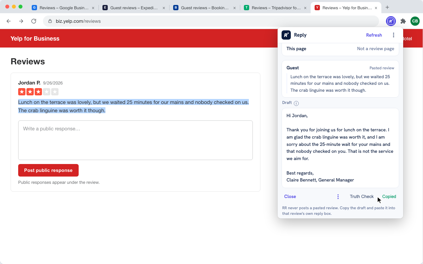Close the Yelp for Business tab
423x264 pixels.
[x=376, y=8]
